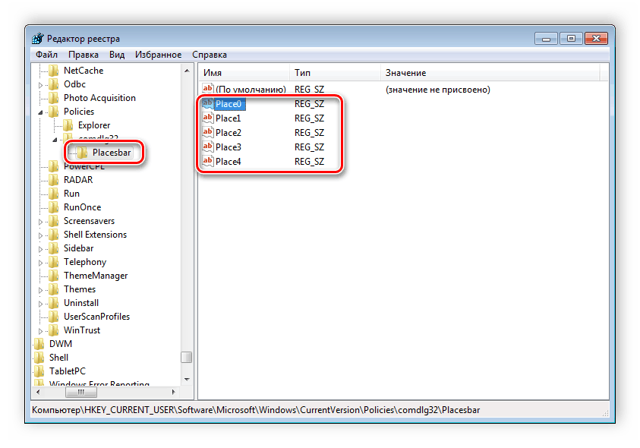Sort by the Имя column header
The image size is (640, 448).
(243, 73)
